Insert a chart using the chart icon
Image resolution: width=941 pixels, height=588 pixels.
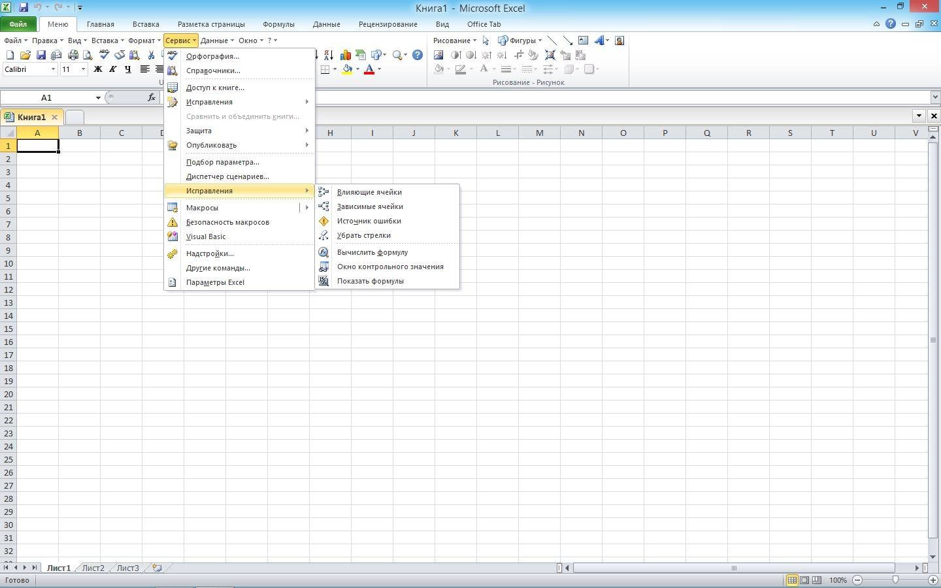coord(344,56)
